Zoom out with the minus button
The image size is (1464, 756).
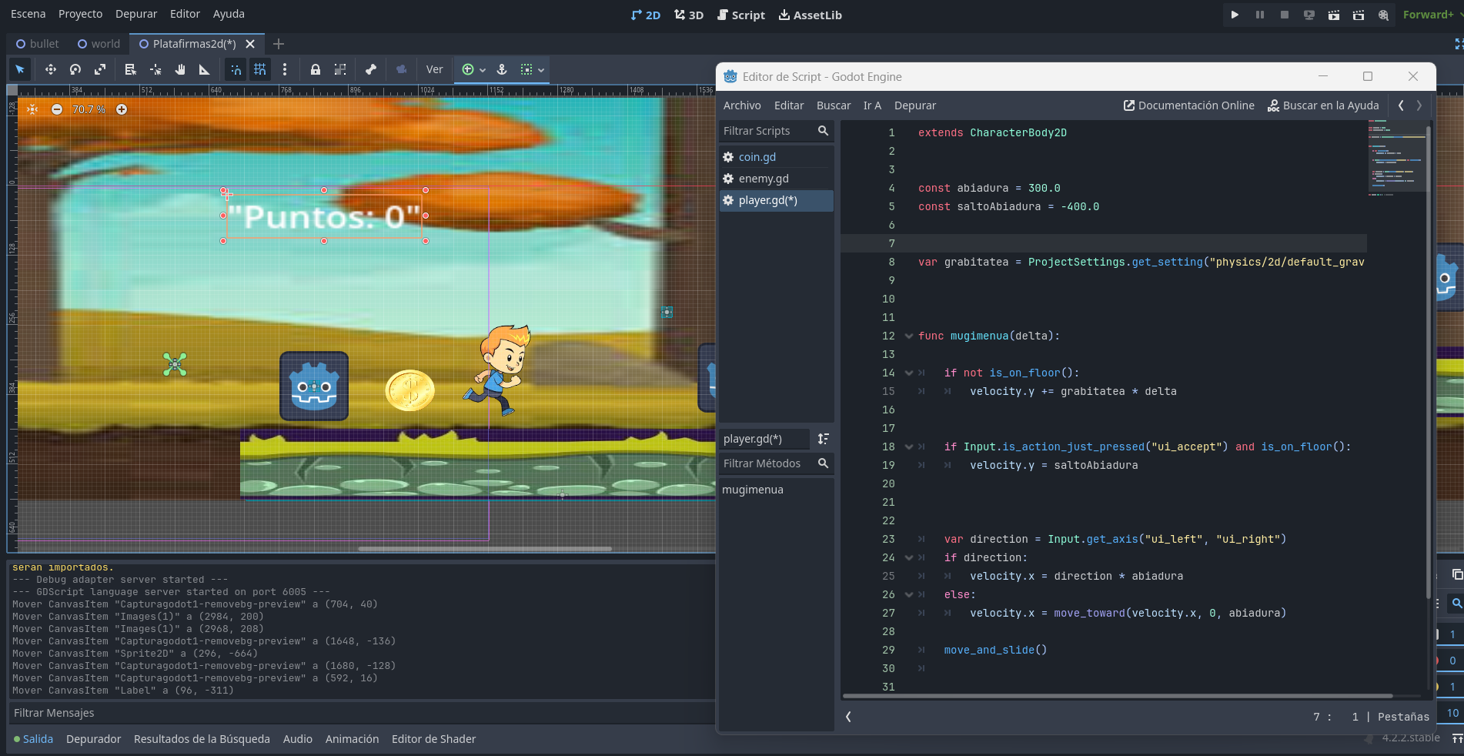tap(57, 109)
